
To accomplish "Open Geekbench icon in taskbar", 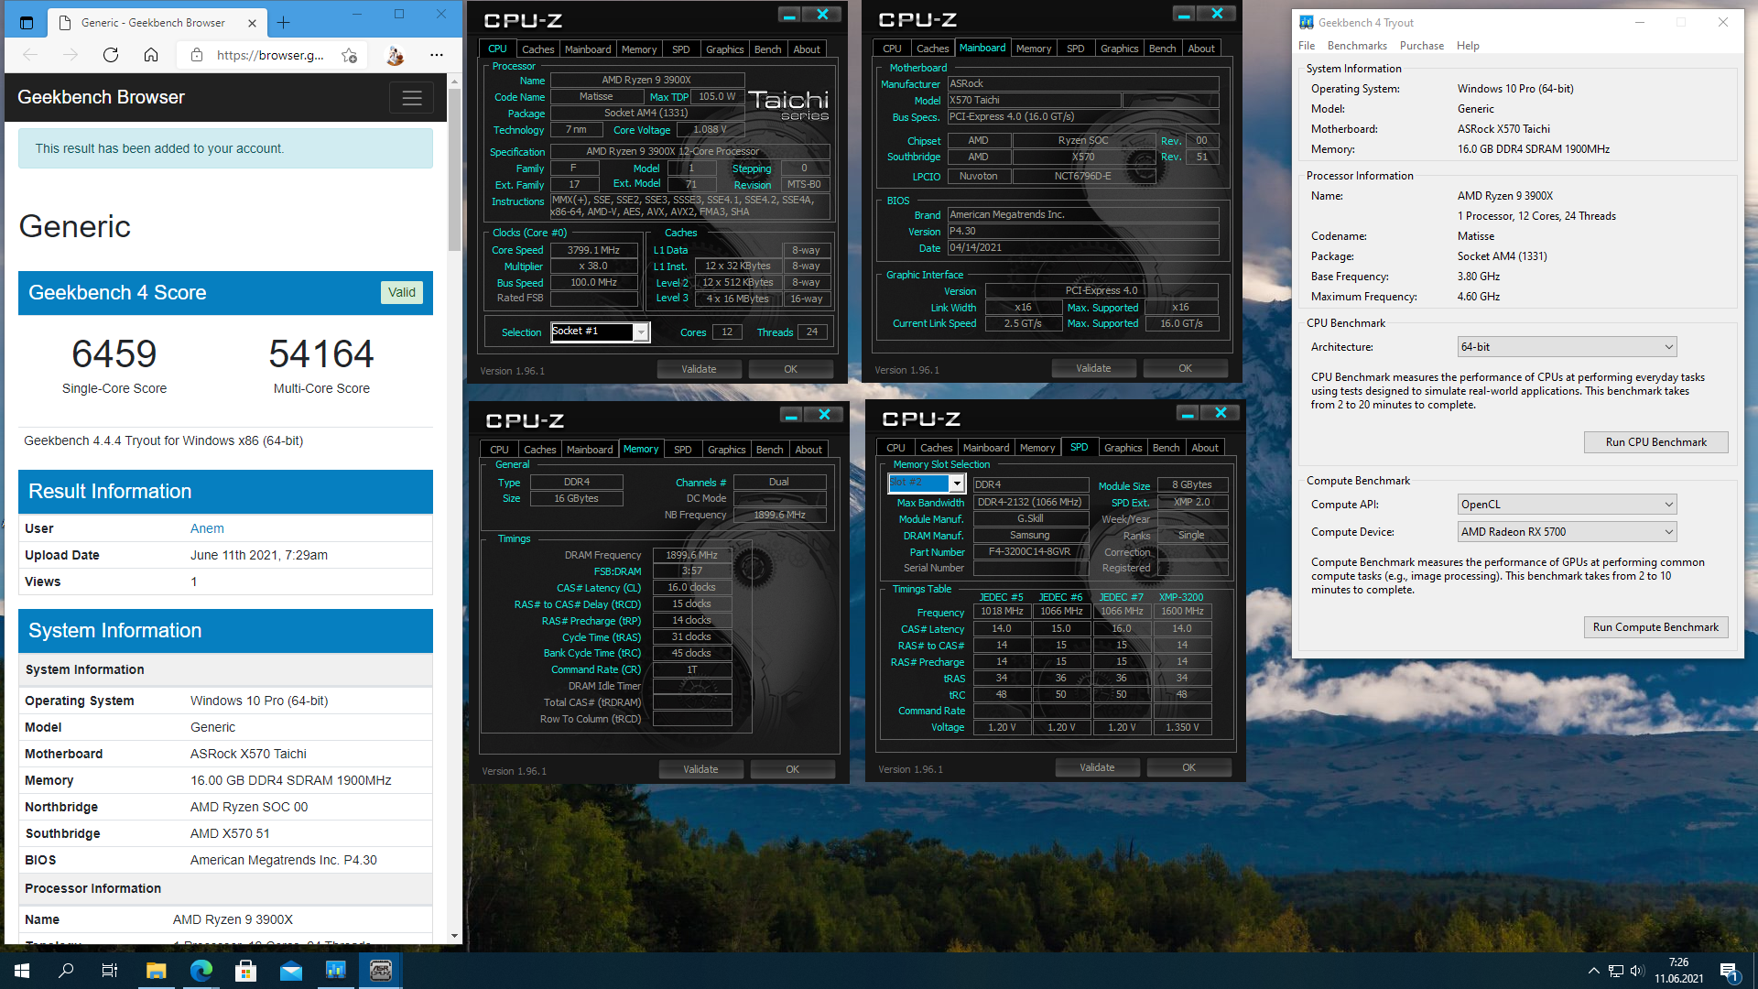I will (x=335, y=971).
